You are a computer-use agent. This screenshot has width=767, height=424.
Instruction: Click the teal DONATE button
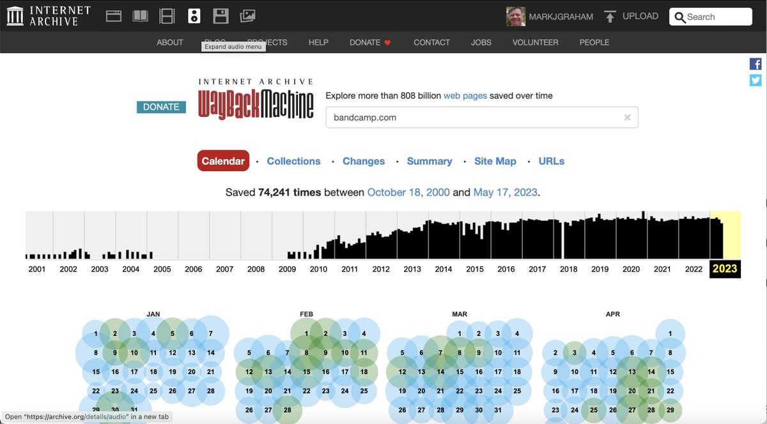pos(161,107)
